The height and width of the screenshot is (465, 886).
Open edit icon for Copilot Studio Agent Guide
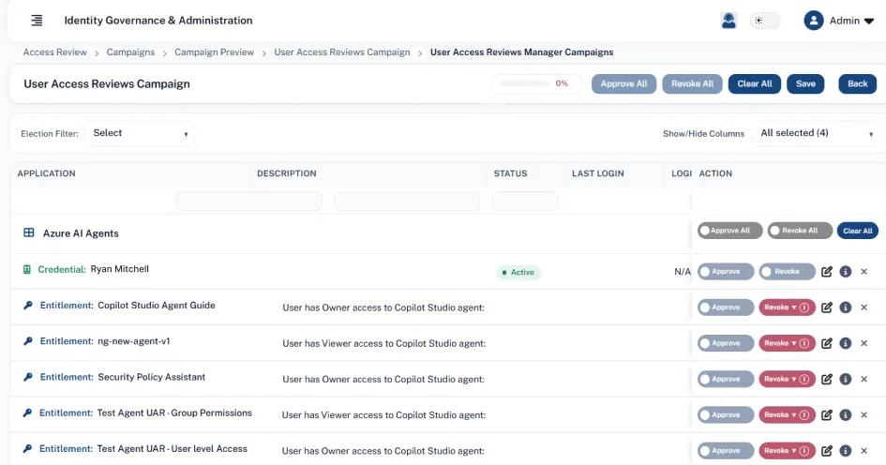point(827,307)
